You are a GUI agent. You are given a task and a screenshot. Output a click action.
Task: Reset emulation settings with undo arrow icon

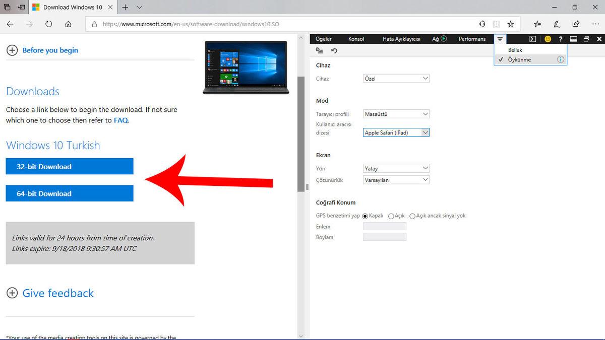tap(334, 50)
